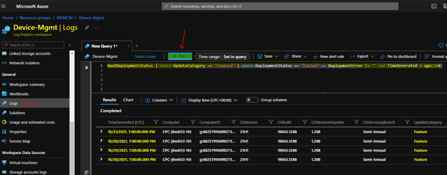Sort by the OSBuild column header
Viewport: 447px width, 175px height.
pos(284,122)
